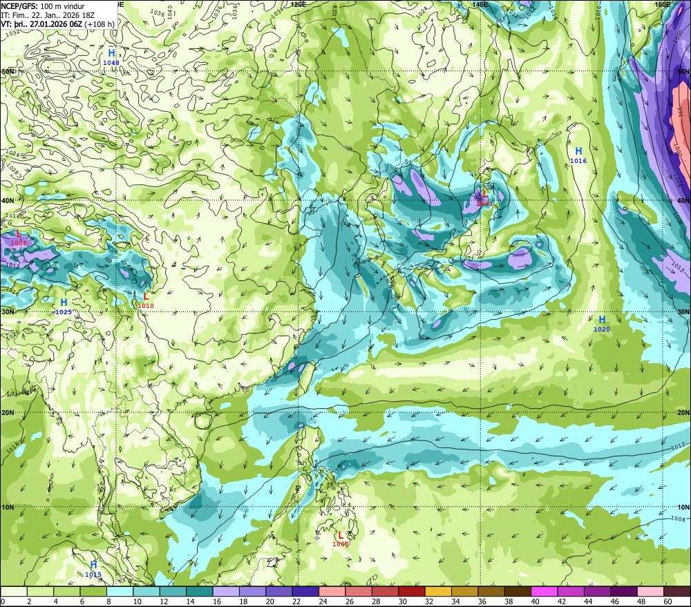The image size is (691, 607).
Task: Select the IT Fim. 22. Jan. 2026 18Z line
Action: 48,15
